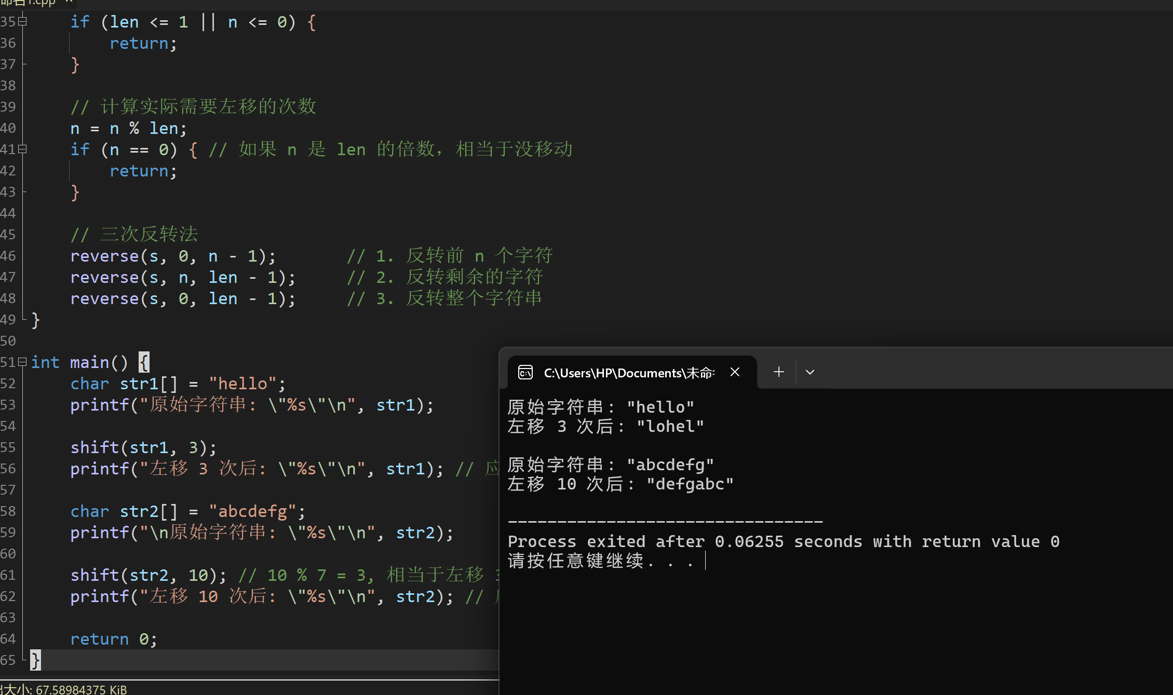Open a new terminal tab with plus button
The image size is (1173, 695).
pyautogui.click(x=778, y=372)
